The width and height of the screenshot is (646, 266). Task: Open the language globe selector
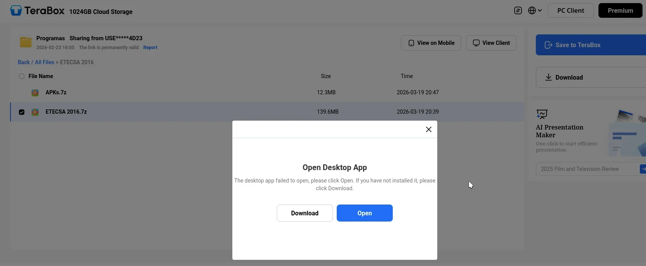pos(535,10)
